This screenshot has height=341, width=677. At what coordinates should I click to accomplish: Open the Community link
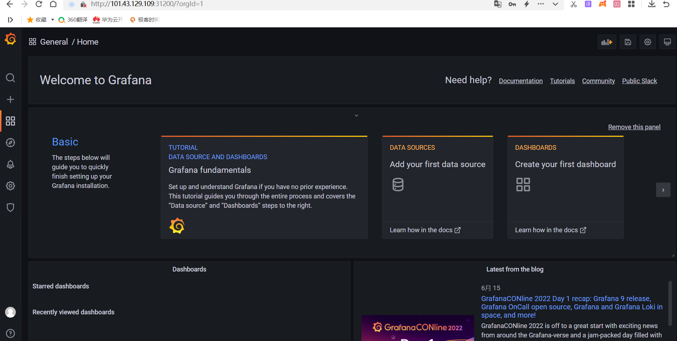598,81
